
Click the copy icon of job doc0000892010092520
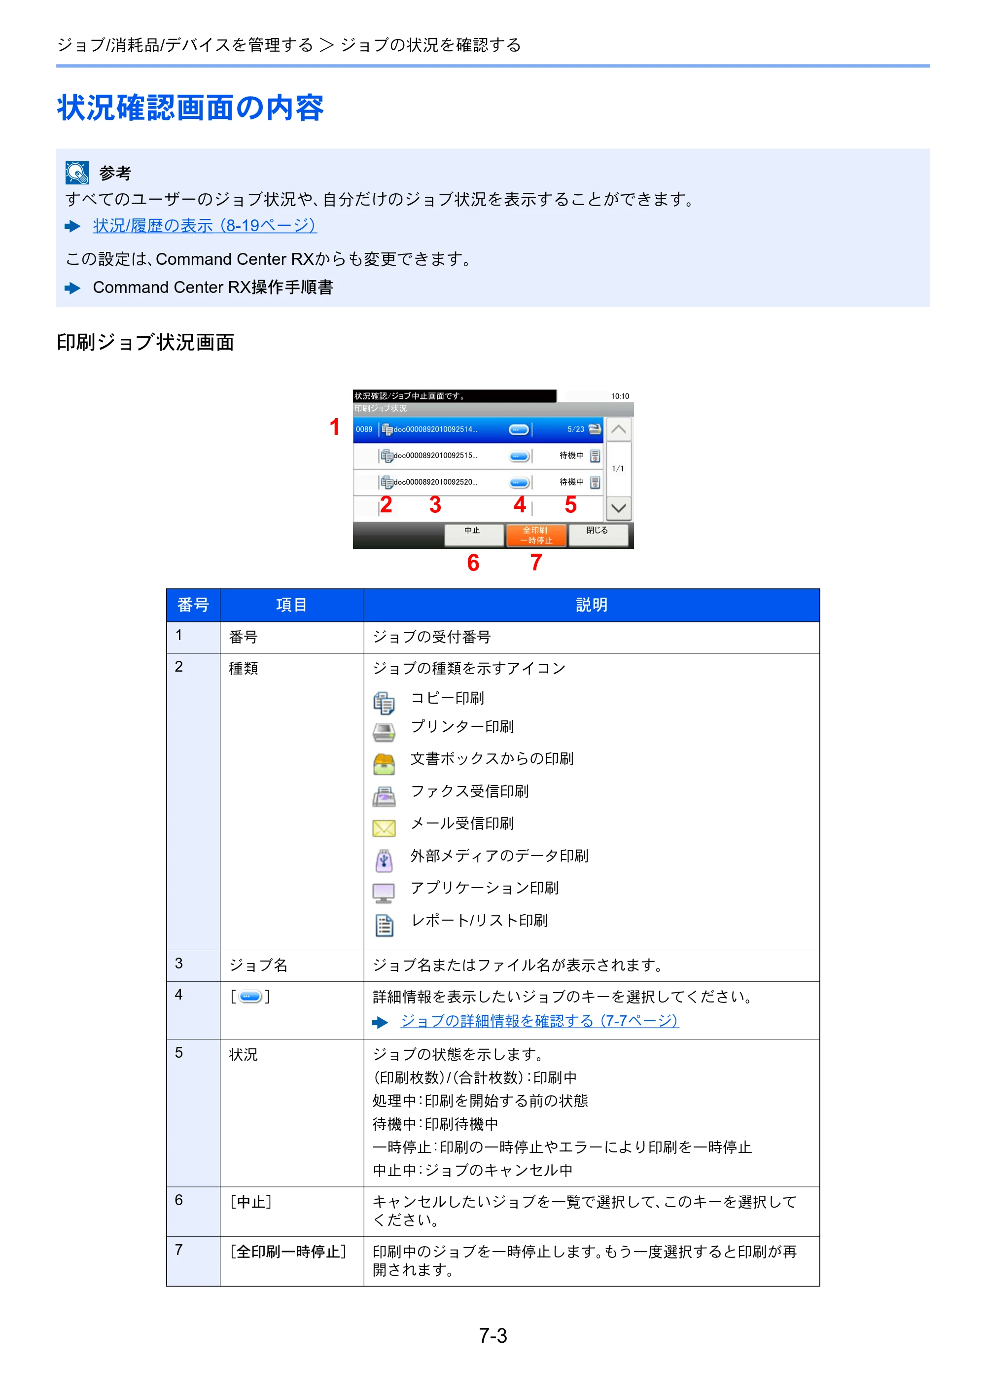tap(387, 482)
